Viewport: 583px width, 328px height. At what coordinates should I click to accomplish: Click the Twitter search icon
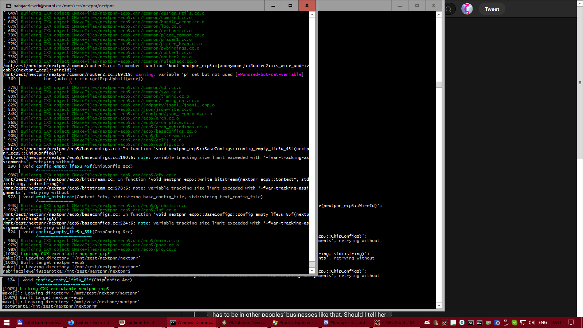point(449,9)
